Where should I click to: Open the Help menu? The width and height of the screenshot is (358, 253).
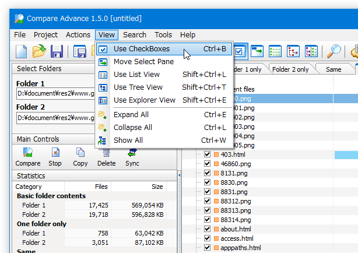(188, 35)
